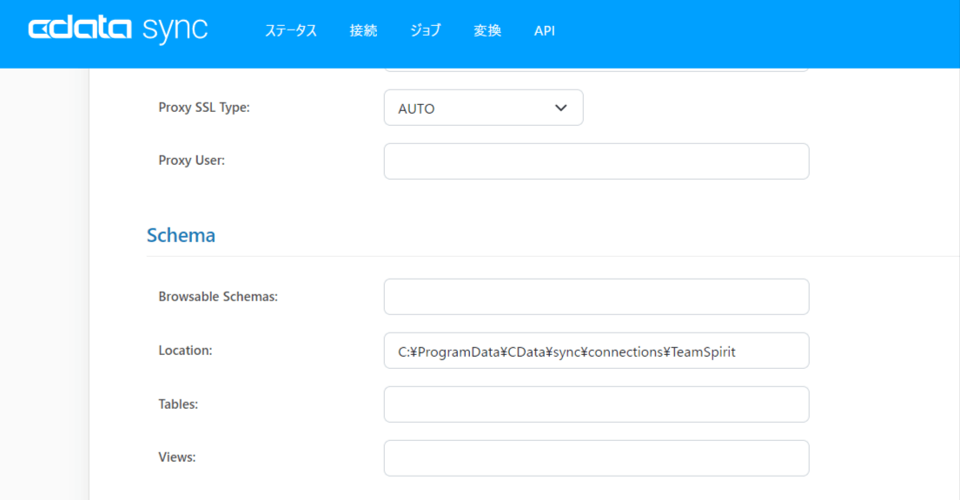Click the CData Sync logo
960x500 pixels.
click(x=118, y=30)
